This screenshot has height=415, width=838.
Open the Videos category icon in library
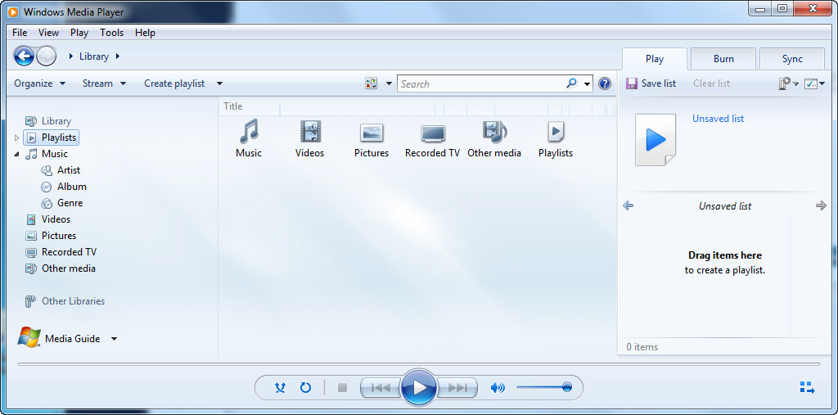(310, 132)
